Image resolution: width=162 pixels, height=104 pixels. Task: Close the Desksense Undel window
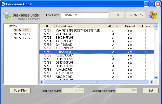click(x=158, y=4)
